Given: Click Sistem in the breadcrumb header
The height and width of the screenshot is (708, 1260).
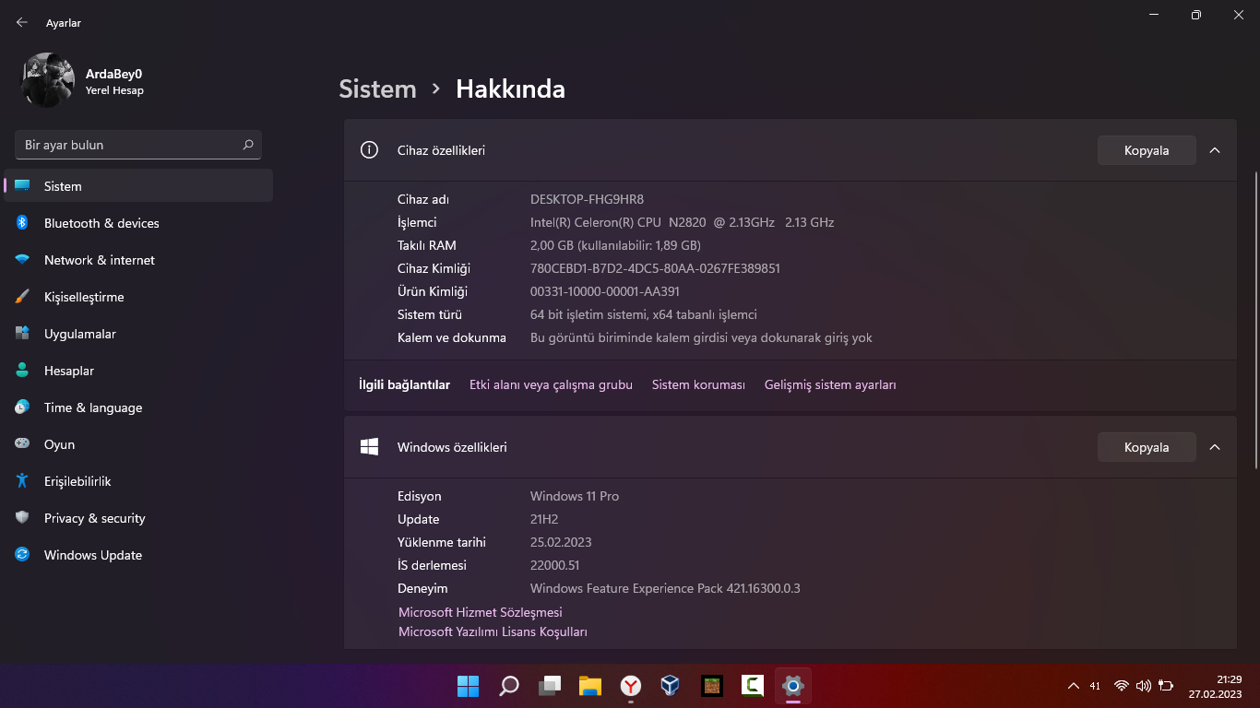Looking at the screenshot, I should [x=377, y=88].
